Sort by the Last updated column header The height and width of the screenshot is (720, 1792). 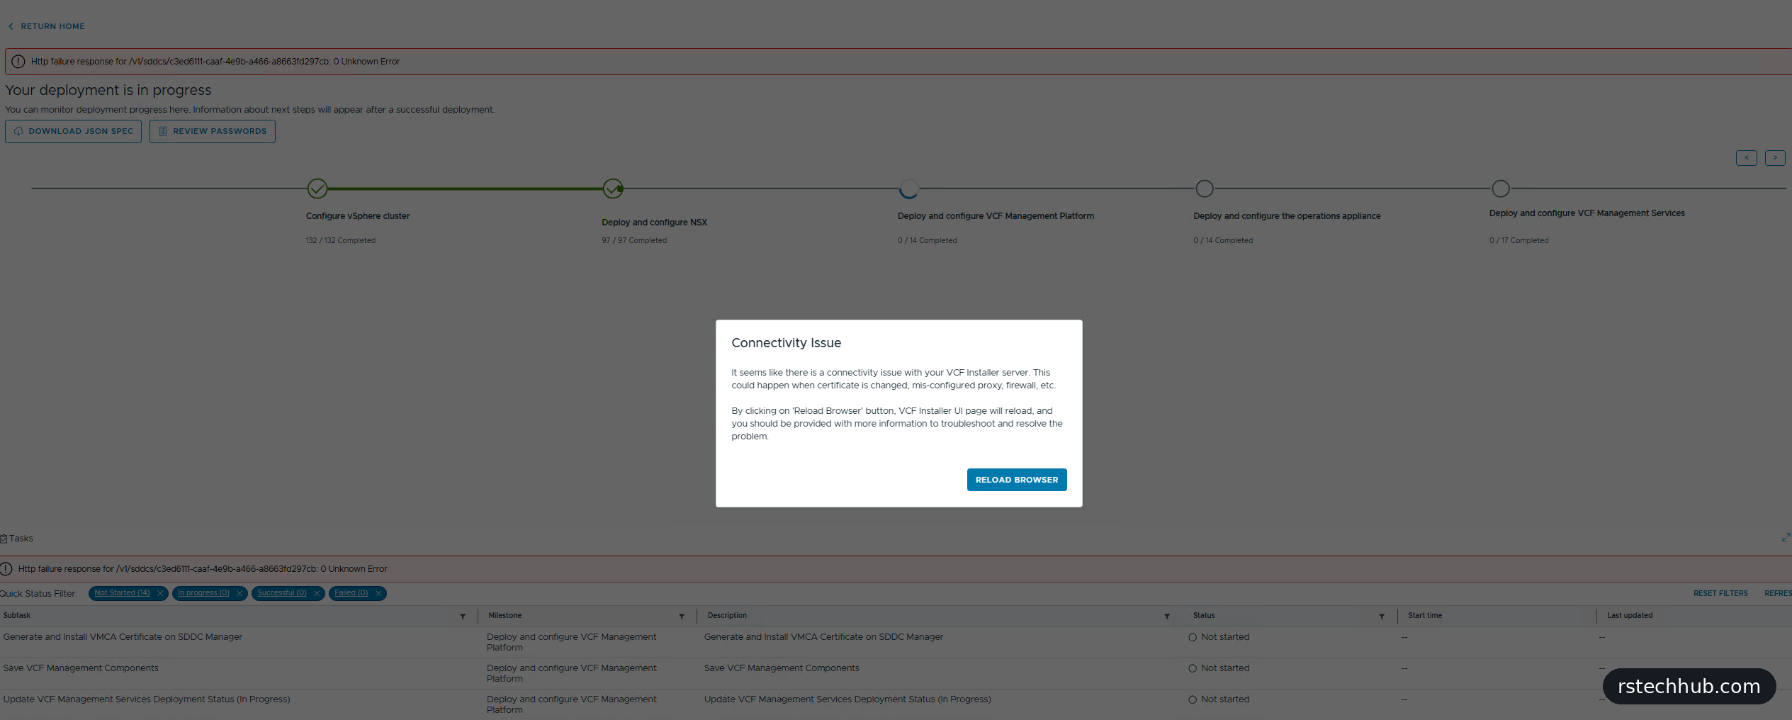coord(1630,616)
